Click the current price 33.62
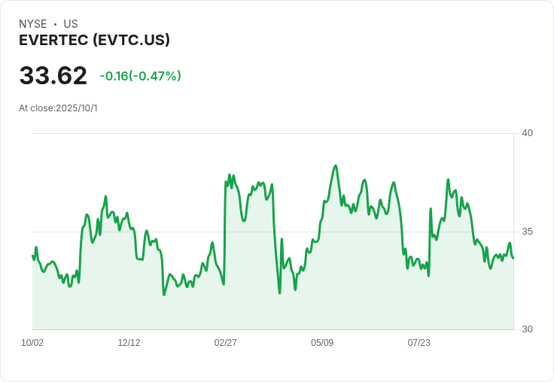The image size is (554, 382). 53,76
